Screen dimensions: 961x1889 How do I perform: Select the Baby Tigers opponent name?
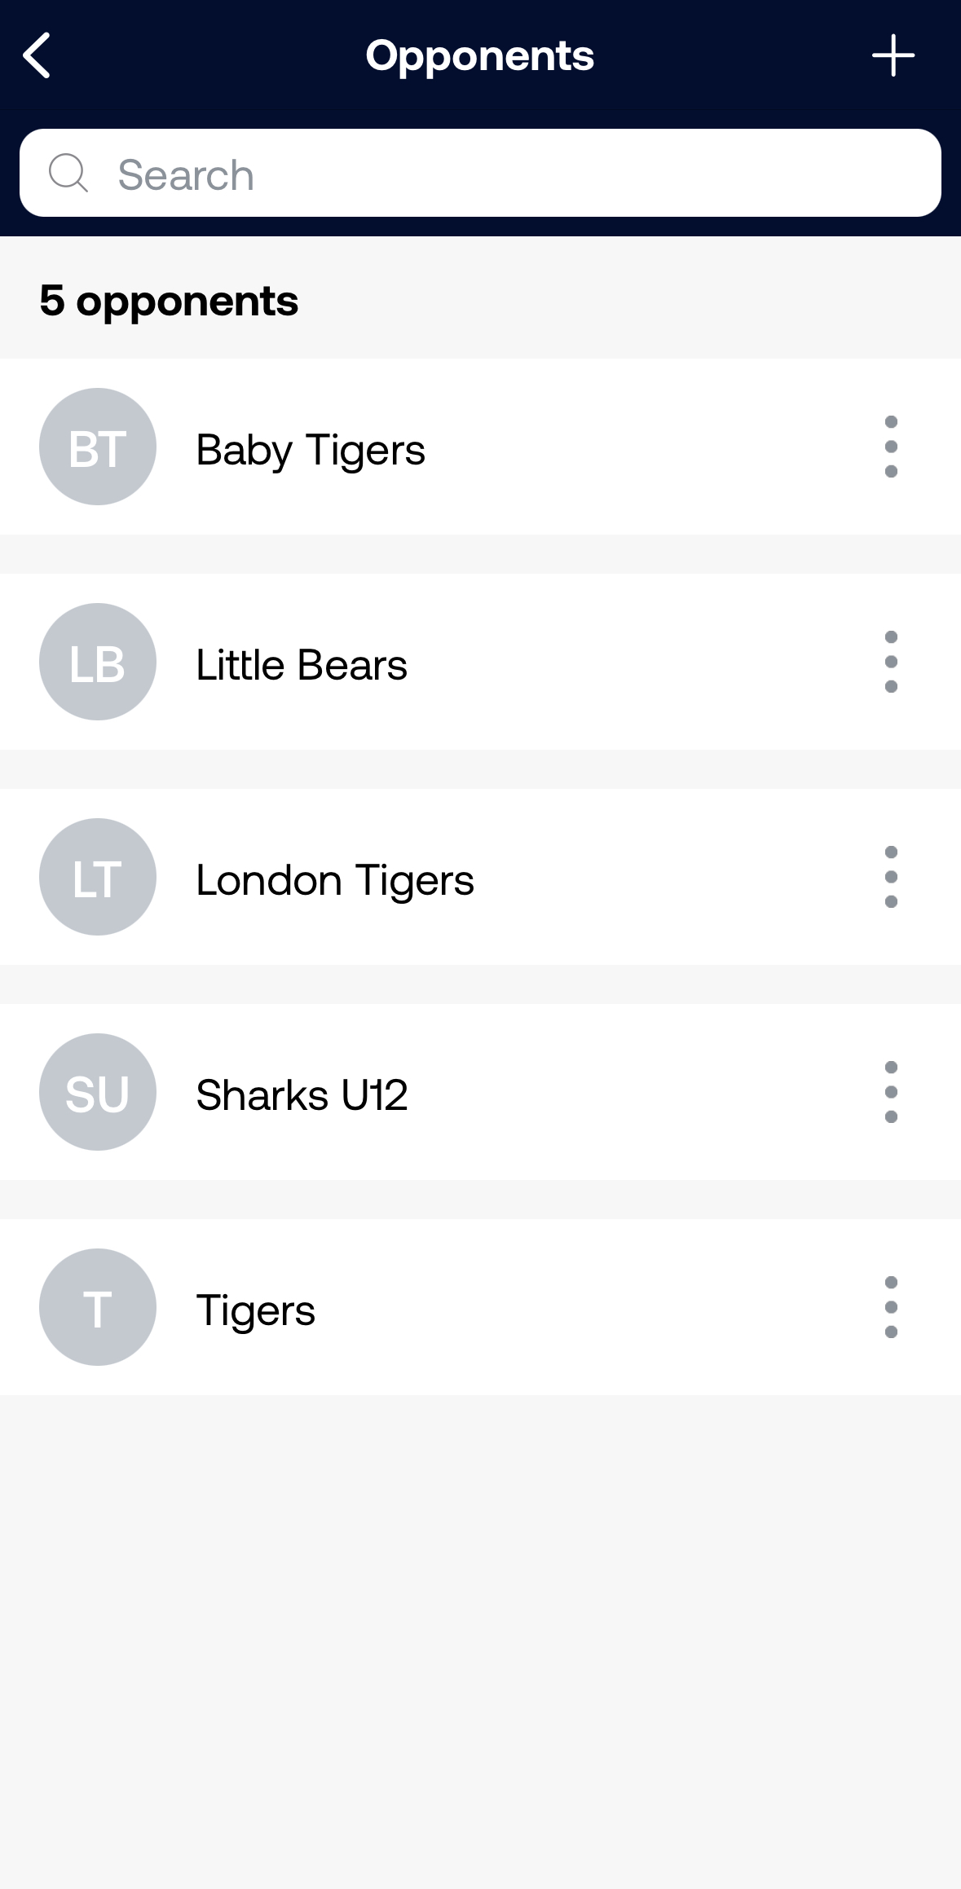311,451
